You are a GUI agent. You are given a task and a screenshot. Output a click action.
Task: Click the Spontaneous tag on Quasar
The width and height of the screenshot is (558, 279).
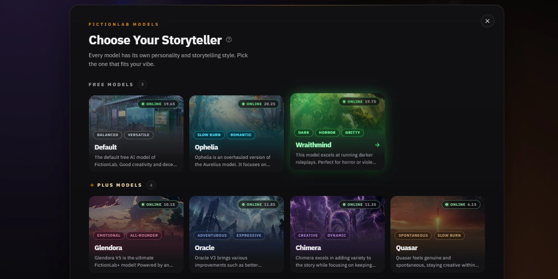(x=413, y=235)
